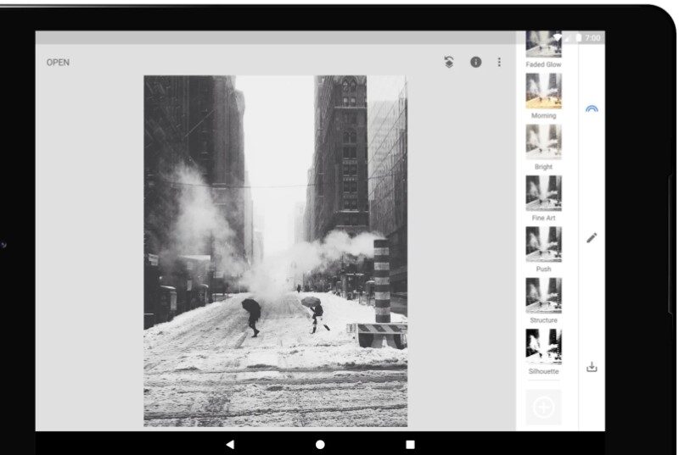679x455 pixels.
Task: Tap the "Silhouette" look label
Action: [543, 371]
